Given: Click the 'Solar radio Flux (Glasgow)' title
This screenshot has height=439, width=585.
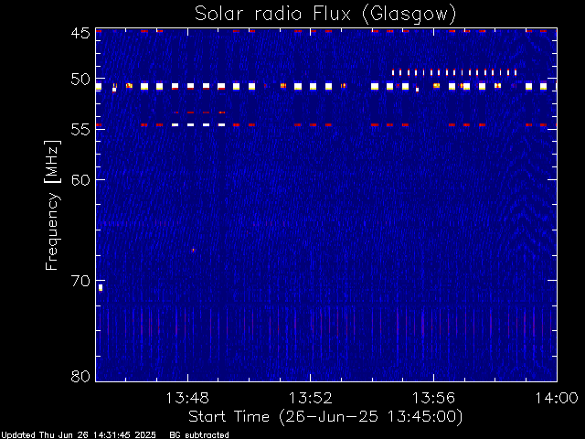Looking at the screenshot, I should 325,15.
